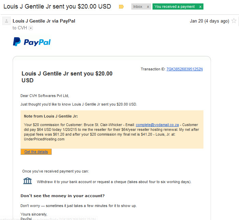This screenshot has width=239, height=220.
Task: Open the Inbox label
Action: tap(138, 7)
